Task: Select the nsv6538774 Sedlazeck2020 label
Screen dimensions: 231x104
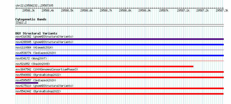Action: [36, 53]
